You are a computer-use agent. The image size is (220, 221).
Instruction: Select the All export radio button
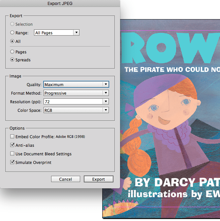click(12, 41)
